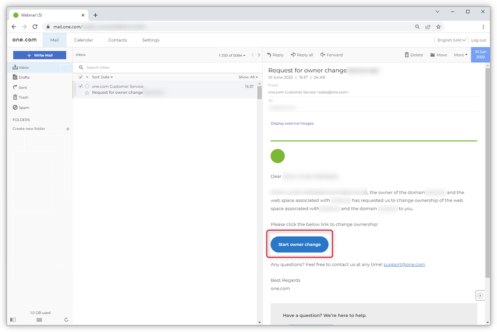Click the zoom magnifier icon in address bar
The image size is (497, 332).
[417, 27]
